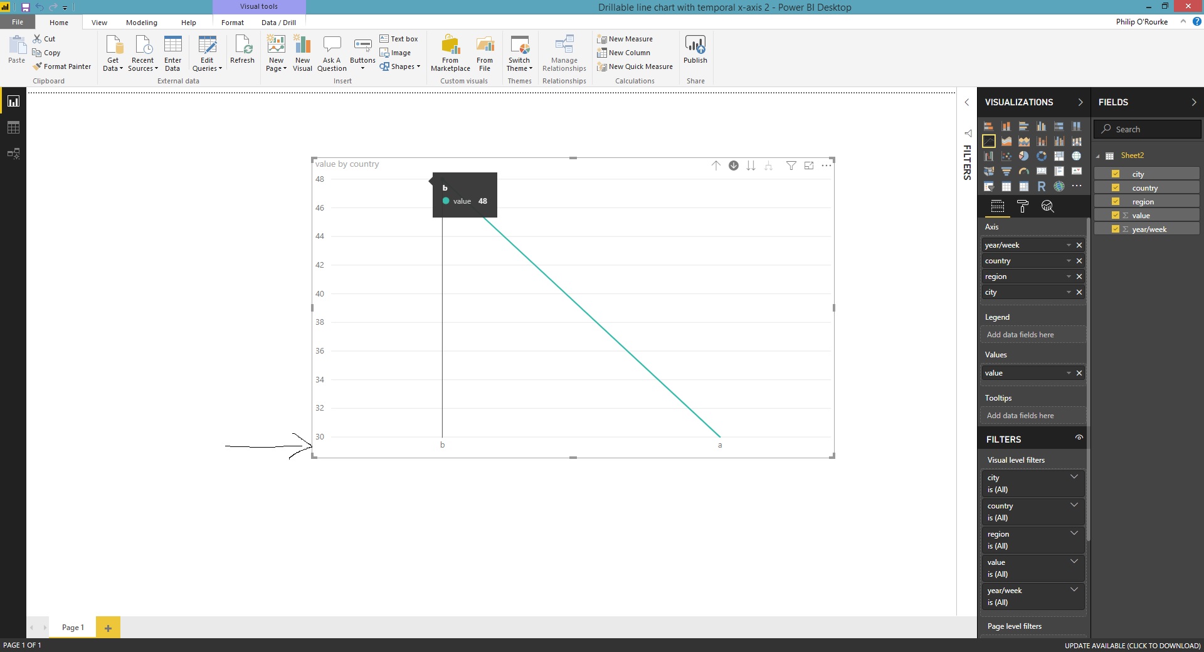This screenshot has width=1204, height=652.
Task: Switch to the Data view icon
Action: click(x=13, y=128)
